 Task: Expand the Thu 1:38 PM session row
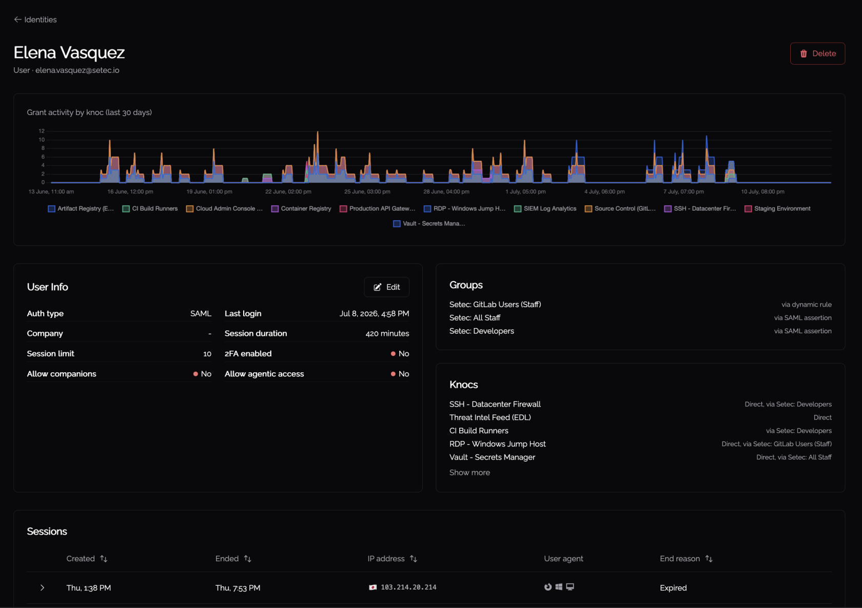click(x=42, y=588)
